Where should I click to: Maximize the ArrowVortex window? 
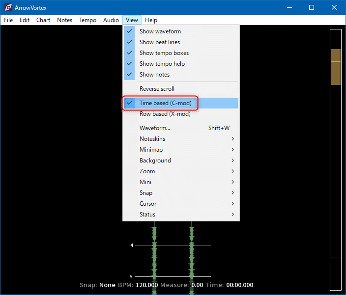tap(312, 7)
